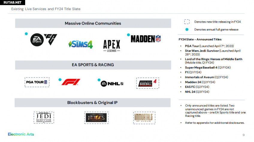Select the red F1 logo
Image resolution: width=254 pixels, height=142 pixels.
click(x=71, y=82)
